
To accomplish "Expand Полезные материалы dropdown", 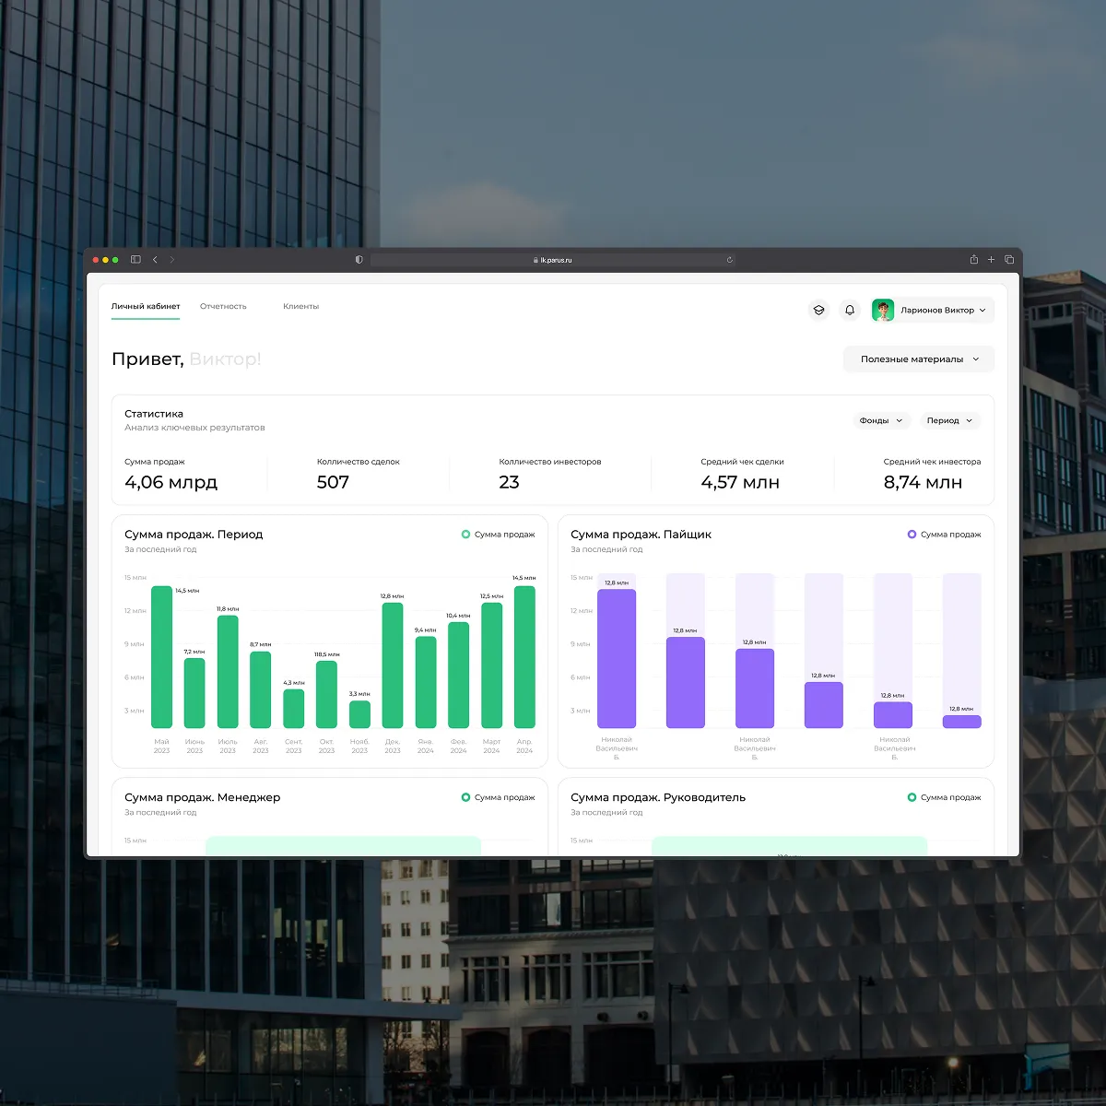I will pos(918,359).
